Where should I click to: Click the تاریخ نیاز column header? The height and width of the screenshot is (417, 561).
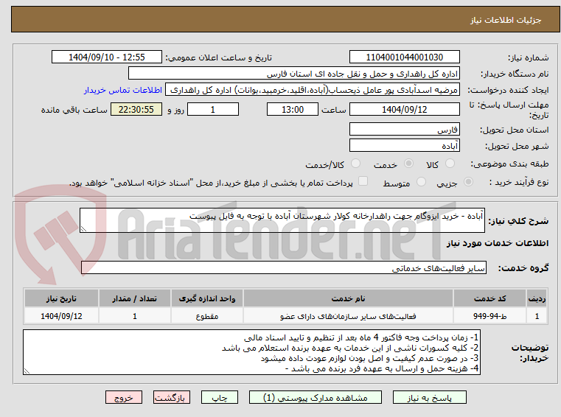[61, 298]
